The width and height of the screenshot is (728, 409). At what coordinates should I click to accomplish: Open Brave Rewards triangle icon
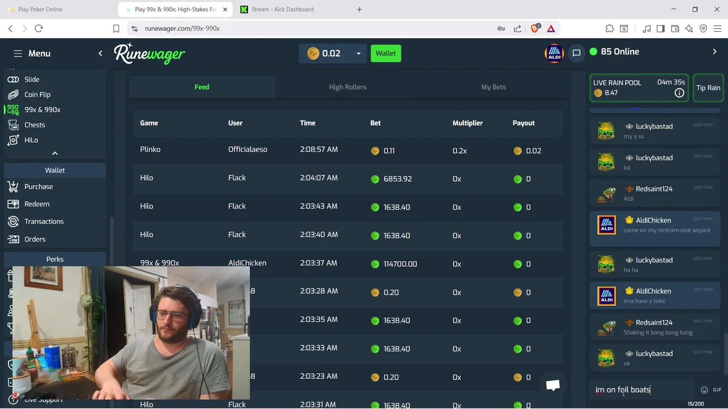(x=551, y=28)
